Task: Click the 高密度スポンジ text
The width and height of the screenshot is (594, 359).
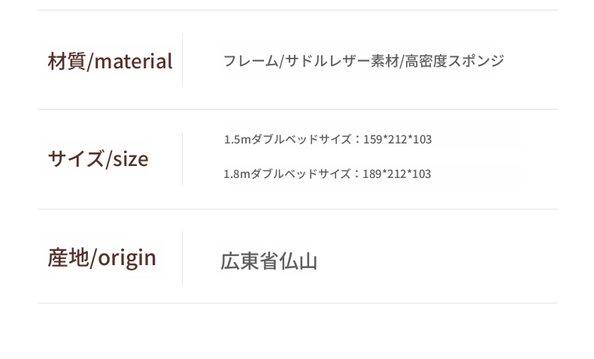Action: point(455,61)
